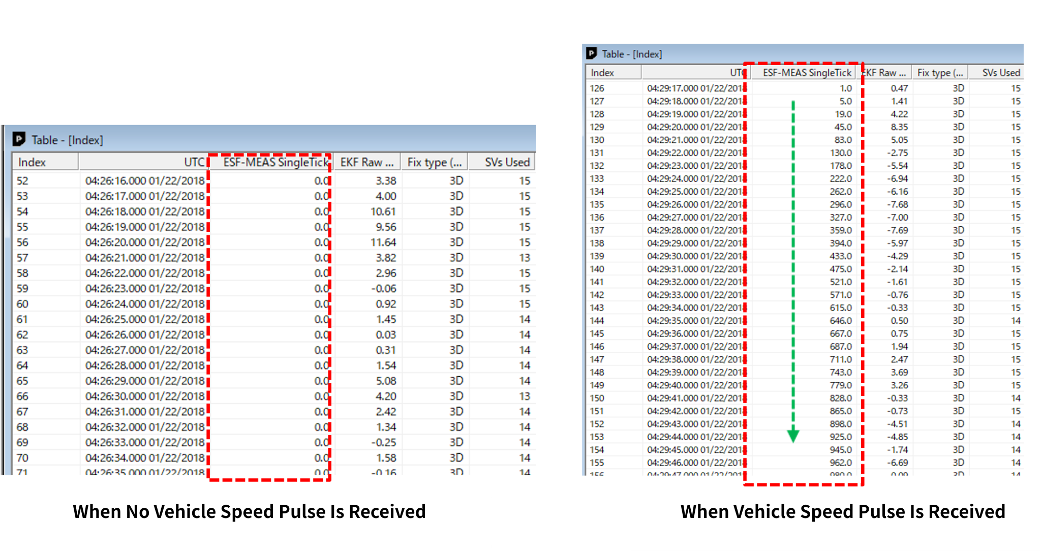Click SingleTick value 0.0 in index 60 row

click(x=321, y=304)
